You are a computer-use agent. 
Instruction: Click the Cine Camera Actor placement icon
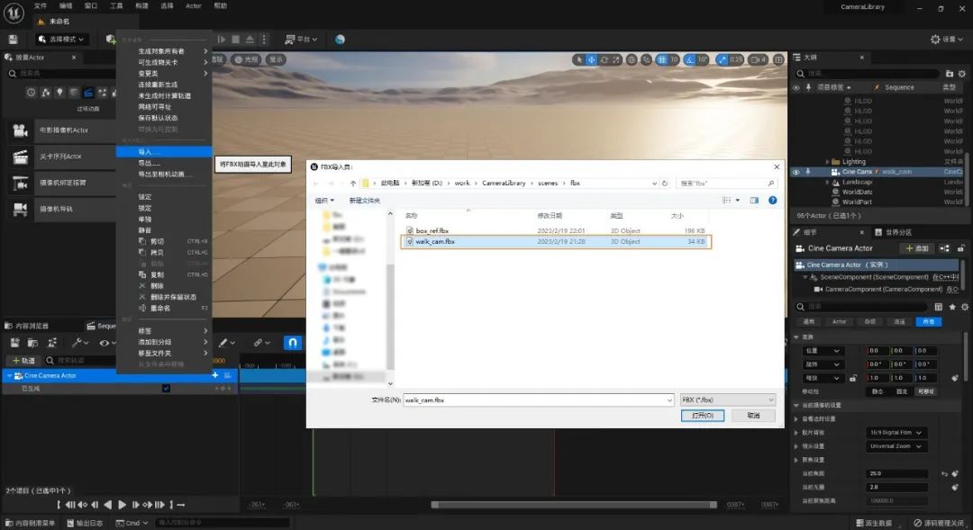(19, 130)
